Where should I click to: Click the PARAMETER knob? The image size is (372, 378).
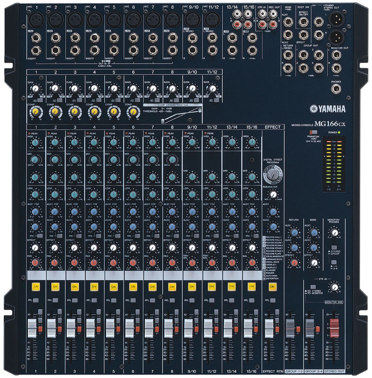coord(273,194)
